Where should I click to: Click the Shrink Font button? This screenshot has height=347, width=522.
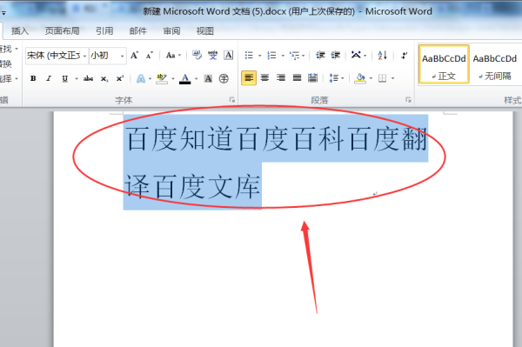pyautogui.click(x=150, y=56)
